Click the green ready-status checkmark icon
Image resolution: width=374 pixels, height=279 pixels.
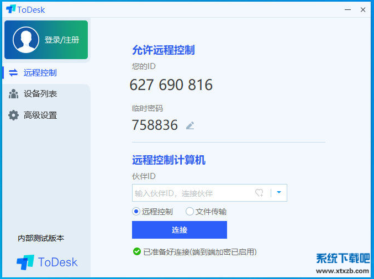click(136, 251)
